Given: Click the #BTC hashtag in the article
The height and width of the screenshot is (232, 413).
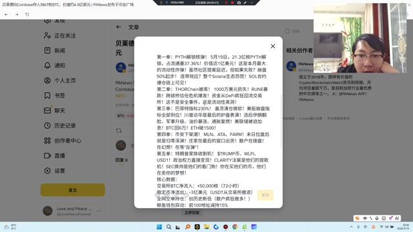Looking at the screenshot, I should (x=121, y=96).
